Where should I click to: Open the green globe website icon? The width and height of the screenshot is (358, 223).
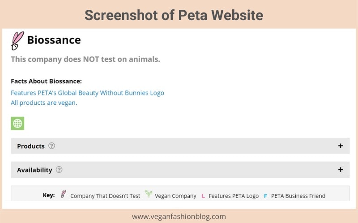pos(17,124)
